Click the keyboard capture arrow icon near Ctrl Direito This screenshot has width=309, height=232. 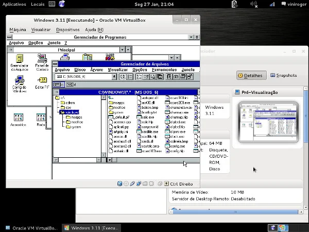[166, 184]
